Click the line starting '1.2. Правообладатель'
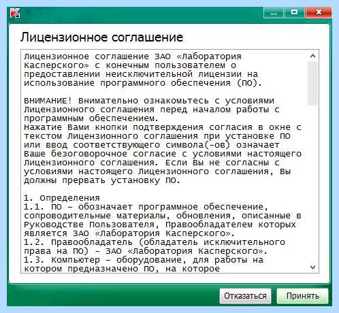This screenshot has height=313, width=339. [155, 242]
